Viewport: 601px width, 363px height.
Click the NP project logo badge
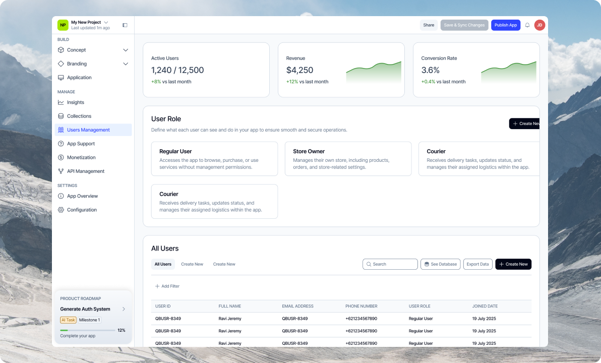[63, 25]
